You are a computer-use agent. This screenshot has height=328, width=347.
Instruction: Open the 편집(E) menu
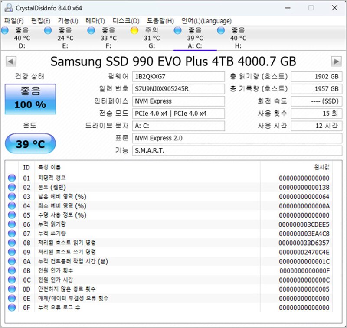point(41,21)
